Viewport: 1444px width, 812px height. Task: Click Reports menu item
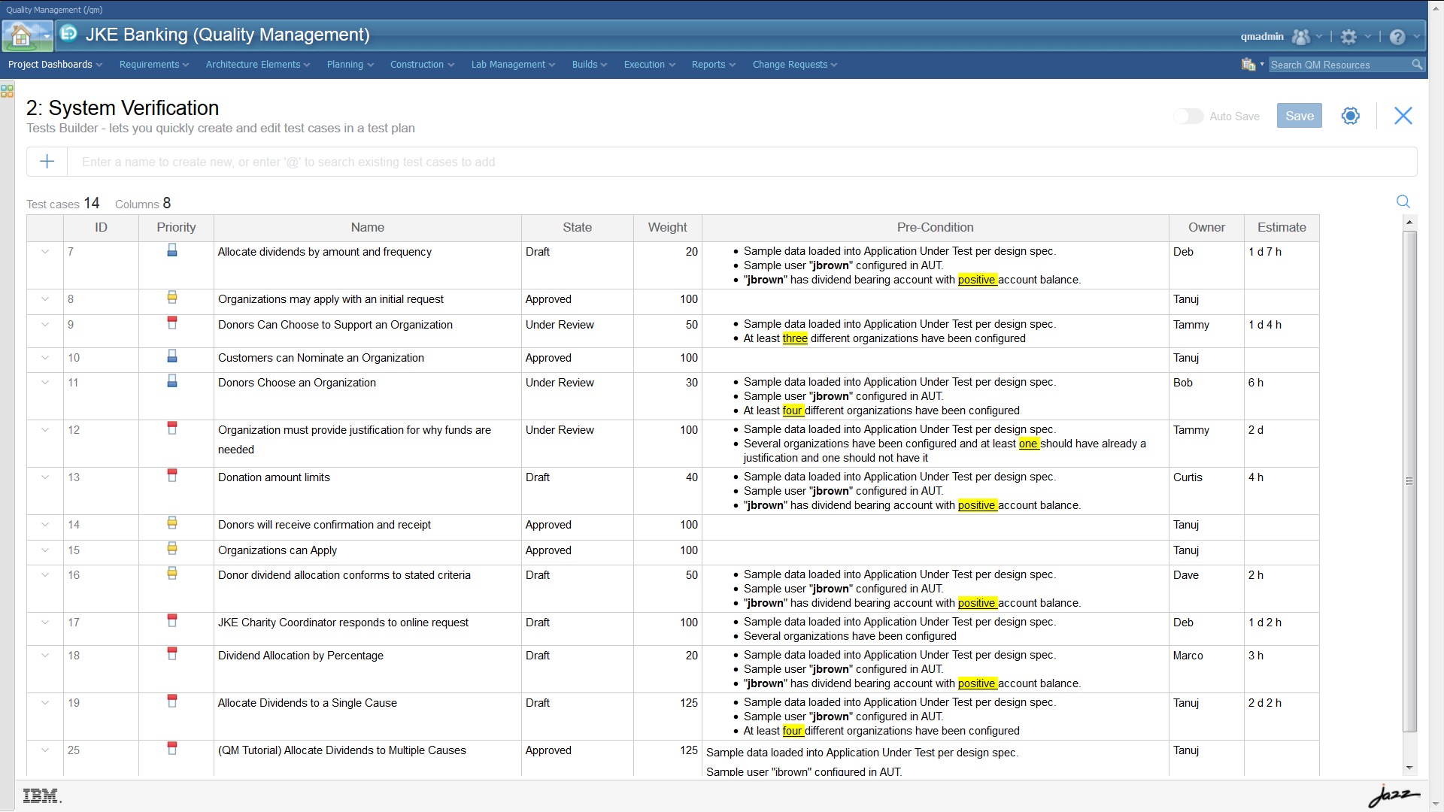pyautogui.click(x=712, y=65)
